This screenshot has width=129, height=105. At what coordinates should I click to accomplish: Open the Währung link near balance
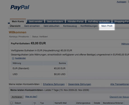(125, 44)
